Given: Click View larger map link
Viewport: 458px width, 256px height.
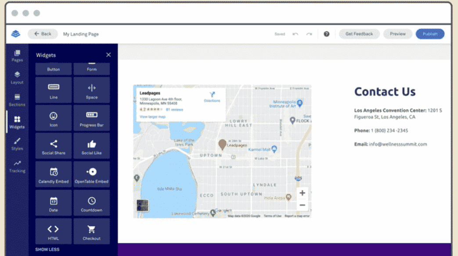Looking at the screenshot, I should pos(152,117).
